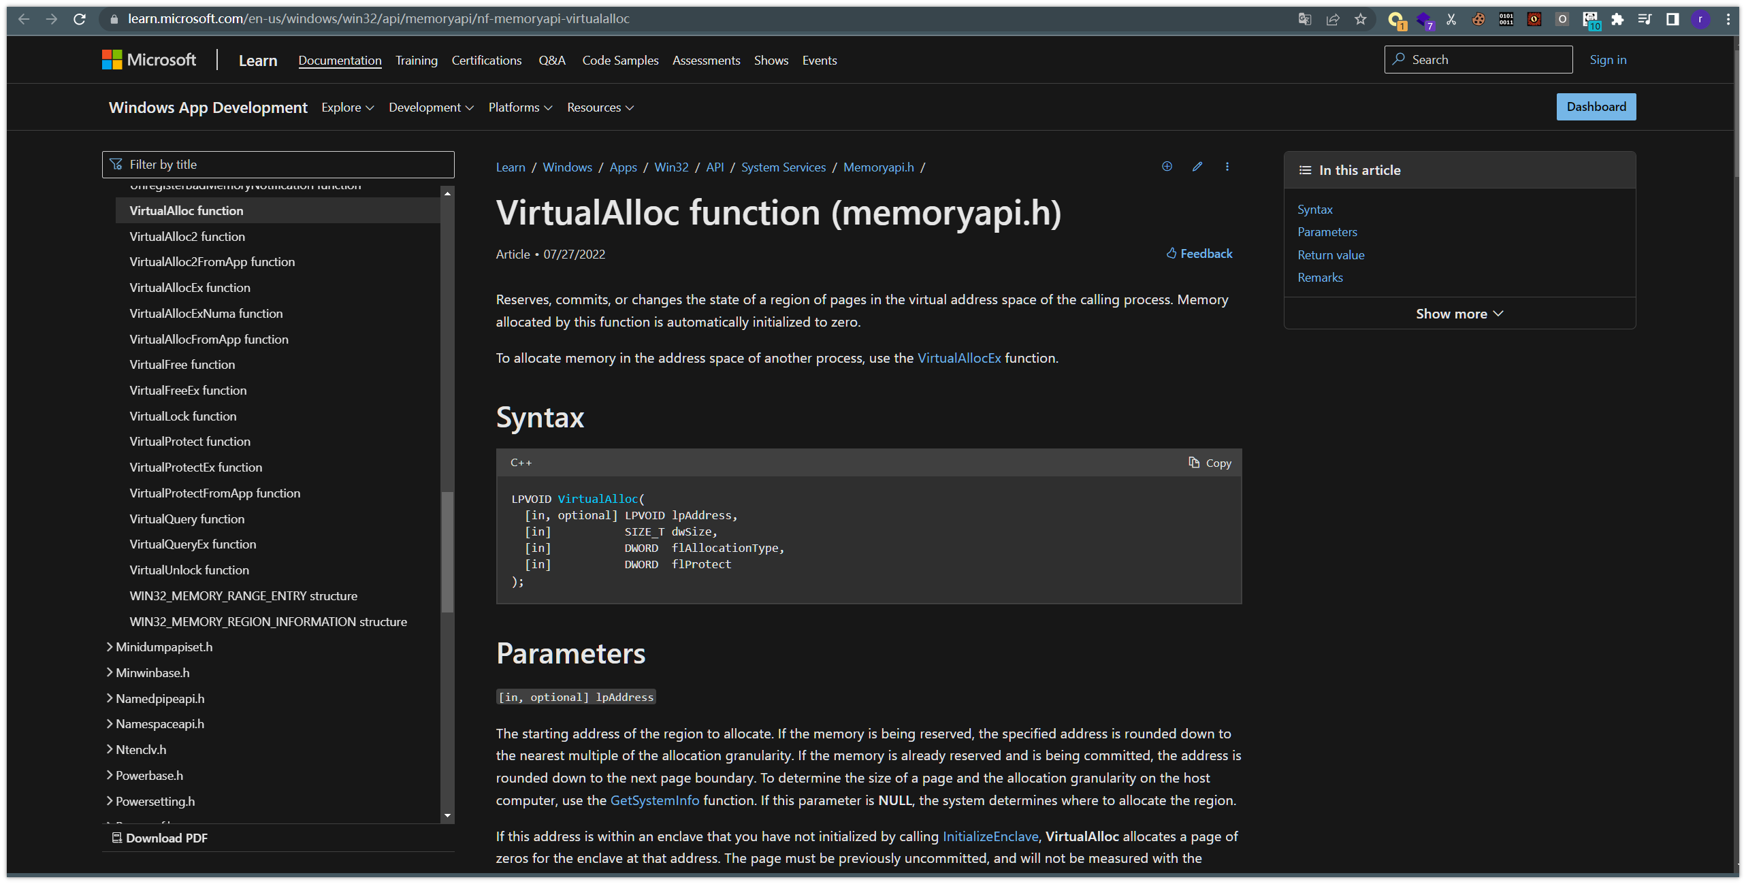Reload the current browser page

pos(80,19)
